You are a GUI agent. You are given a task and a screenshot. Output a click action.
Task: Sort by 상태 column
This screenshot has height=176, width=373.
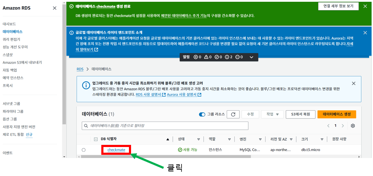(199, 139)
